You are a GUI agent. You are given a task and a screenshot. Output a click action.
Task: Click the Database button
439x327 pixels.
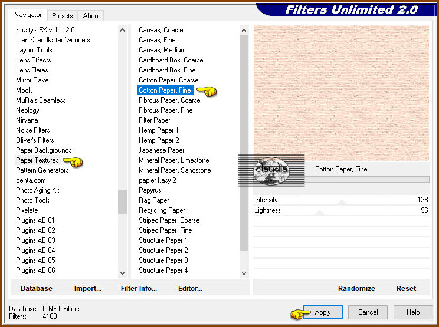(37, 289)
